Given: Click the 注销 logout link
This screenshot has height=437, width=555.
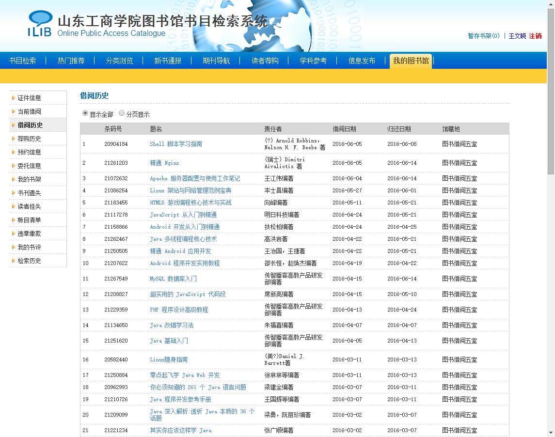Looking at the screenshot, I should click(x=536, y=36).
